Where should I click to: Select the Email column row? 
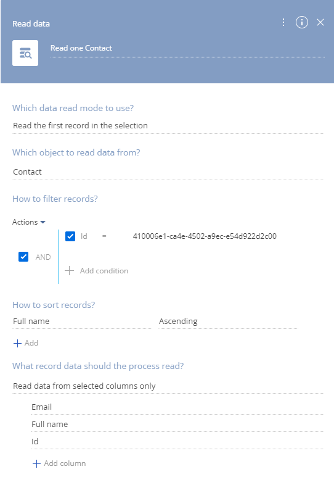tap(177, 407)
